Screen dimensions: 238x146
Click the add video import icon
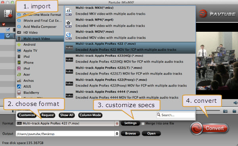(8, 14)
